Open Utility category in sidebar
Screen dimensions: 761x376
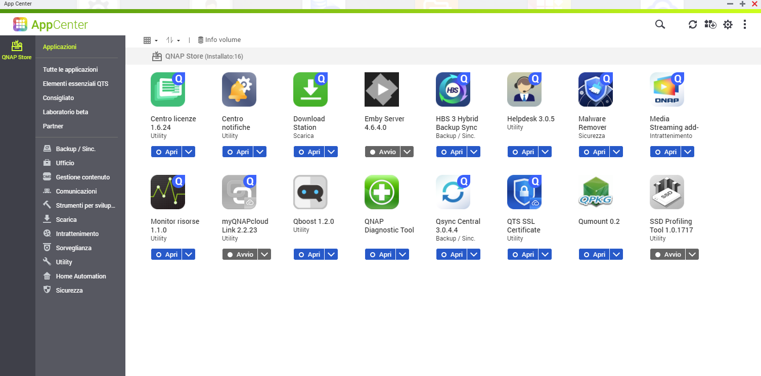click(58, 262)
